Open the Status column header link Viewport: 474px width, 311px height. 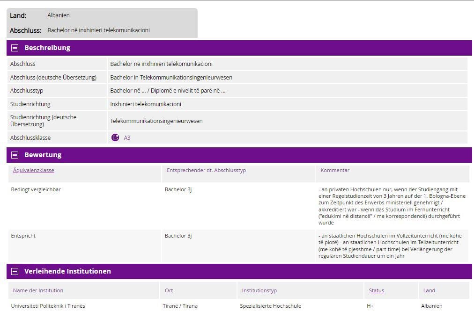[x=377, y=290]
